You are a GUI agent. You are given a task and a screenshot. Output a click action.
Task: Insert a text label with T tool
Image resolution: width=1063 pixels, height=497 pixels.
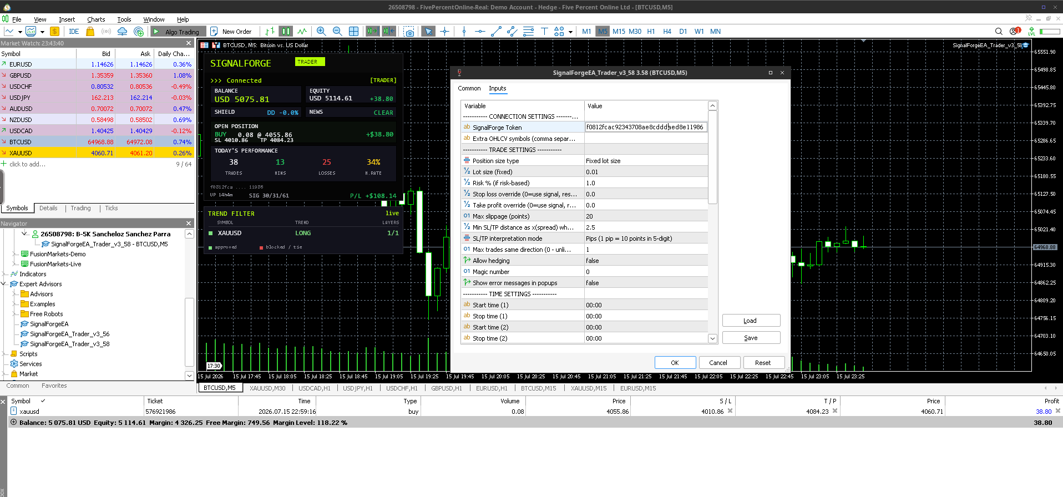[544, 32]
